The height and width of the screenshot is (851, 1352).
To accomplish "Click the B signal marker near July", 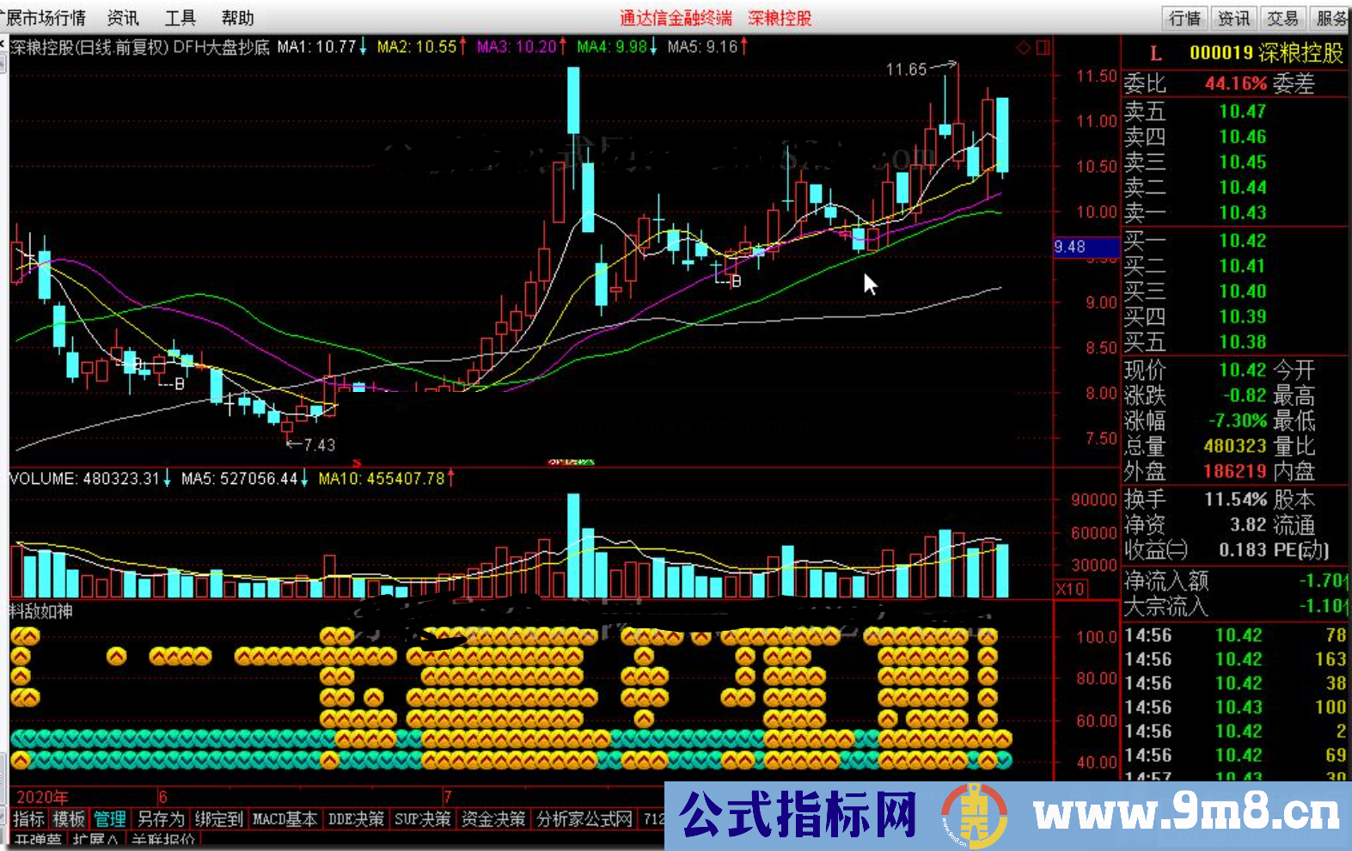I will [736, 281].
